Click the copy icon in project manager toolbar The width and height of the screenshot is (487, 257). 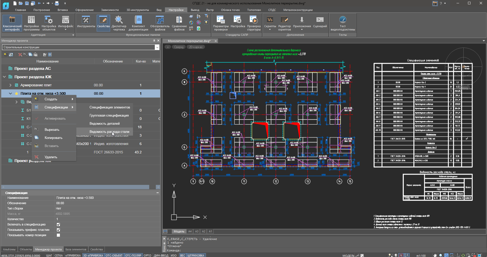(30, 55)
